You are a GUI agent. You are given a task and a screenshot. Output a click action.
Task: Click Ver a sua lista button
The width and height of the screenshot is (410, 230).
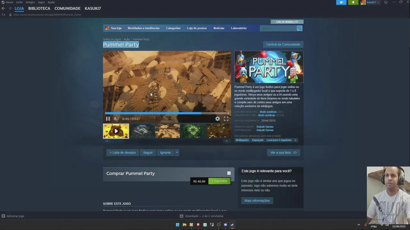[283, 152]
